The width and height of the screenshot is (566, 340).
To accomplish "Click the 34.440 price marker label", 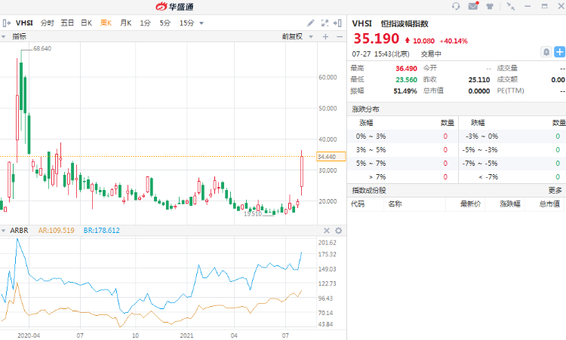I will (x=331, y=157).
